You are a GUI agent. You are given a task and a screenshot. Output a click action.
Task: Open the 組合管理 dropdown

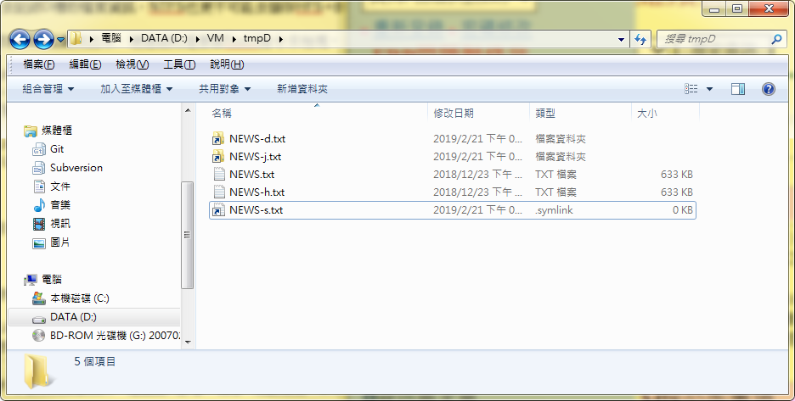coord(48,89)
